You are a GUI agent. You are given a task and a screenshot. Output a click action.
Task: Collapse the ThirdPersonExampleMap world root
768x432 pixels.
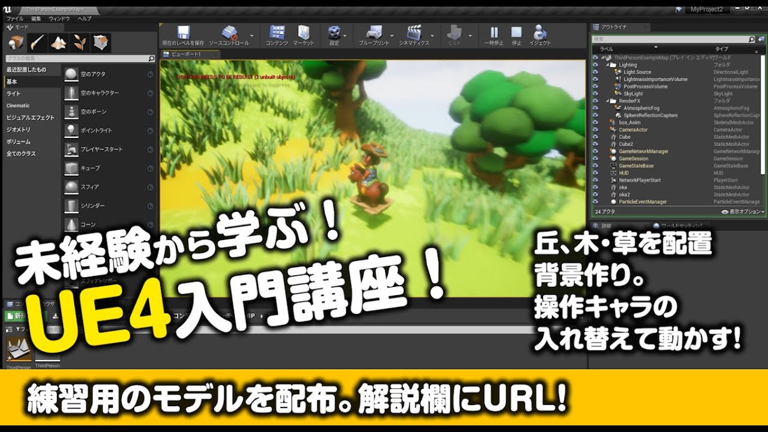click(x=604, y=57)
